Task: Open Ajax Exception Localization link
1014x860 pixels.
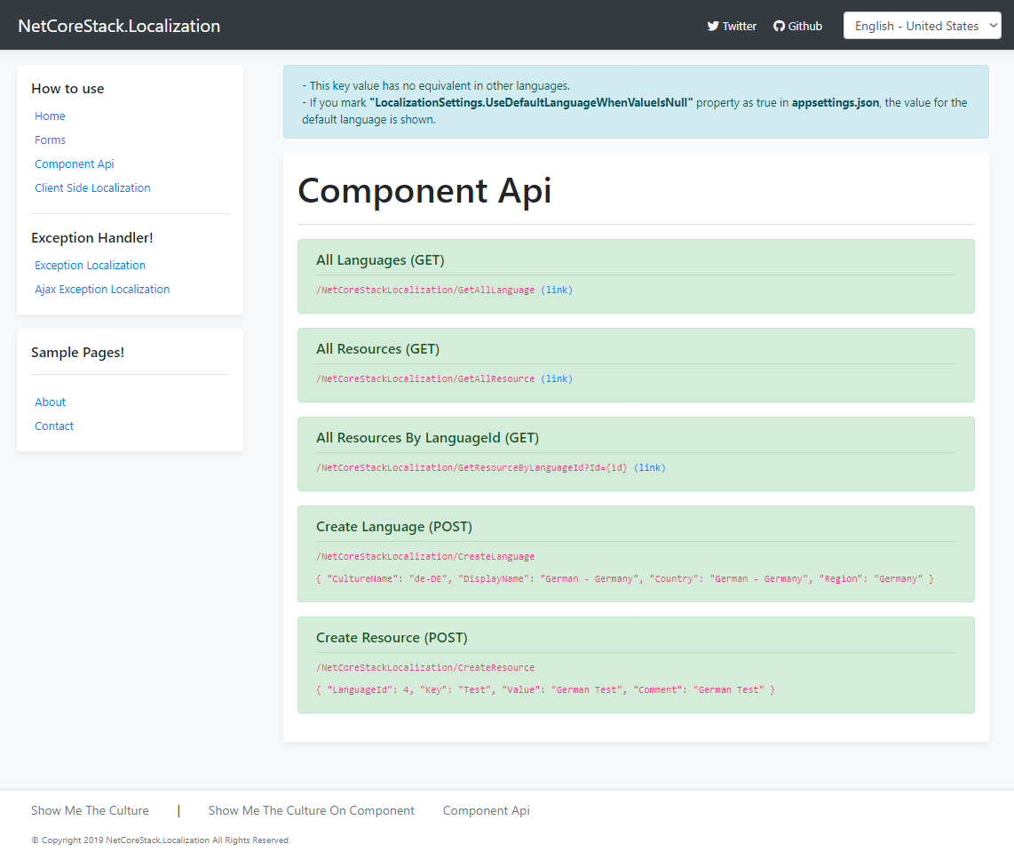Action: tap(102, 290)
